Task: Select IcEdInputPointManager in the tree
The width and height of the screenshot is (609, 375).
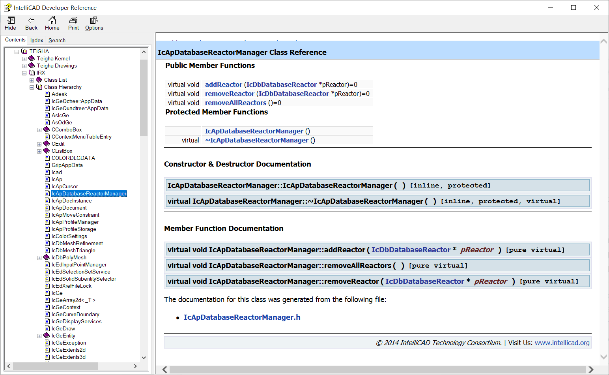Action: [x=79, y=264]
